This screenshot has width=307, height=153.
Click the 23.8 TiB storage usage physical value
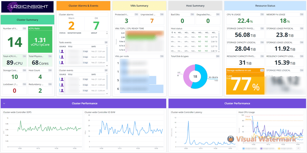point(285,35)
